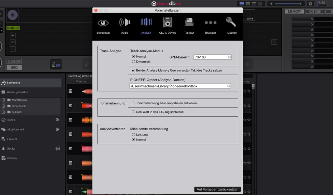Open Geräte in the sidebar
The width and height of the screenshot is (333, 195).
11,149
